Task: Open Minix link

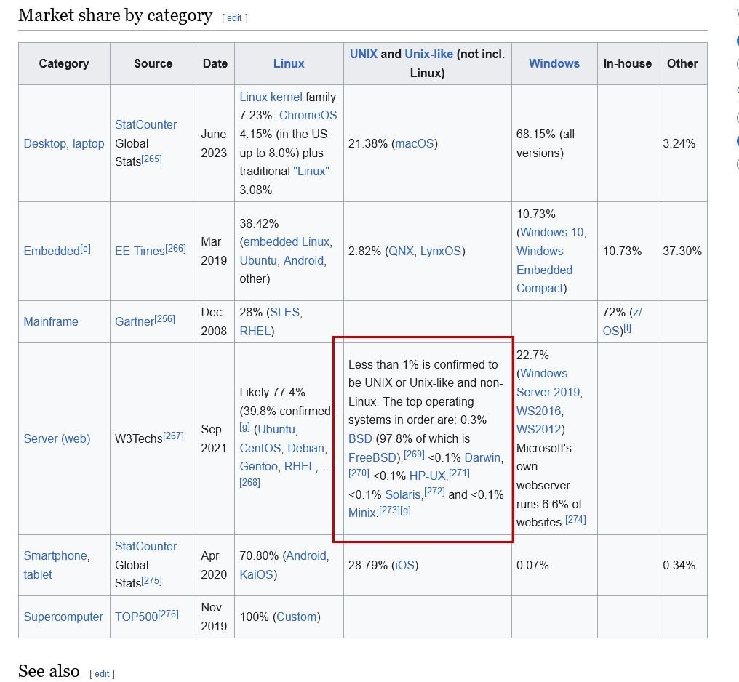Action: 364,513
